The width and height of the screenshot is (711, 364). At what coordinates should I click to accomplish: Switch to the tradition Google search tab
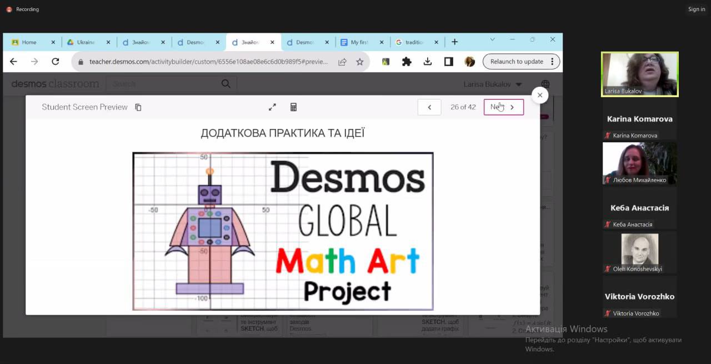coord(418,42)
